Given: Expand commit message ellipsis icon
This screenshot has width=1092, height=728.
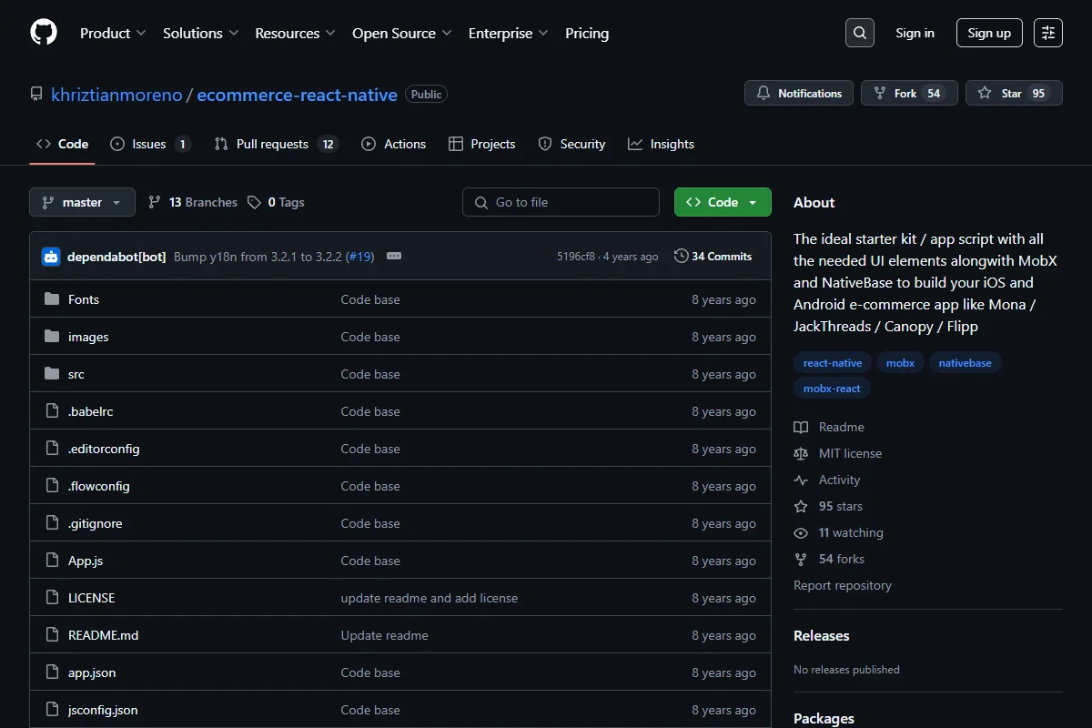Looking at the screenshot, I should 394,257.
